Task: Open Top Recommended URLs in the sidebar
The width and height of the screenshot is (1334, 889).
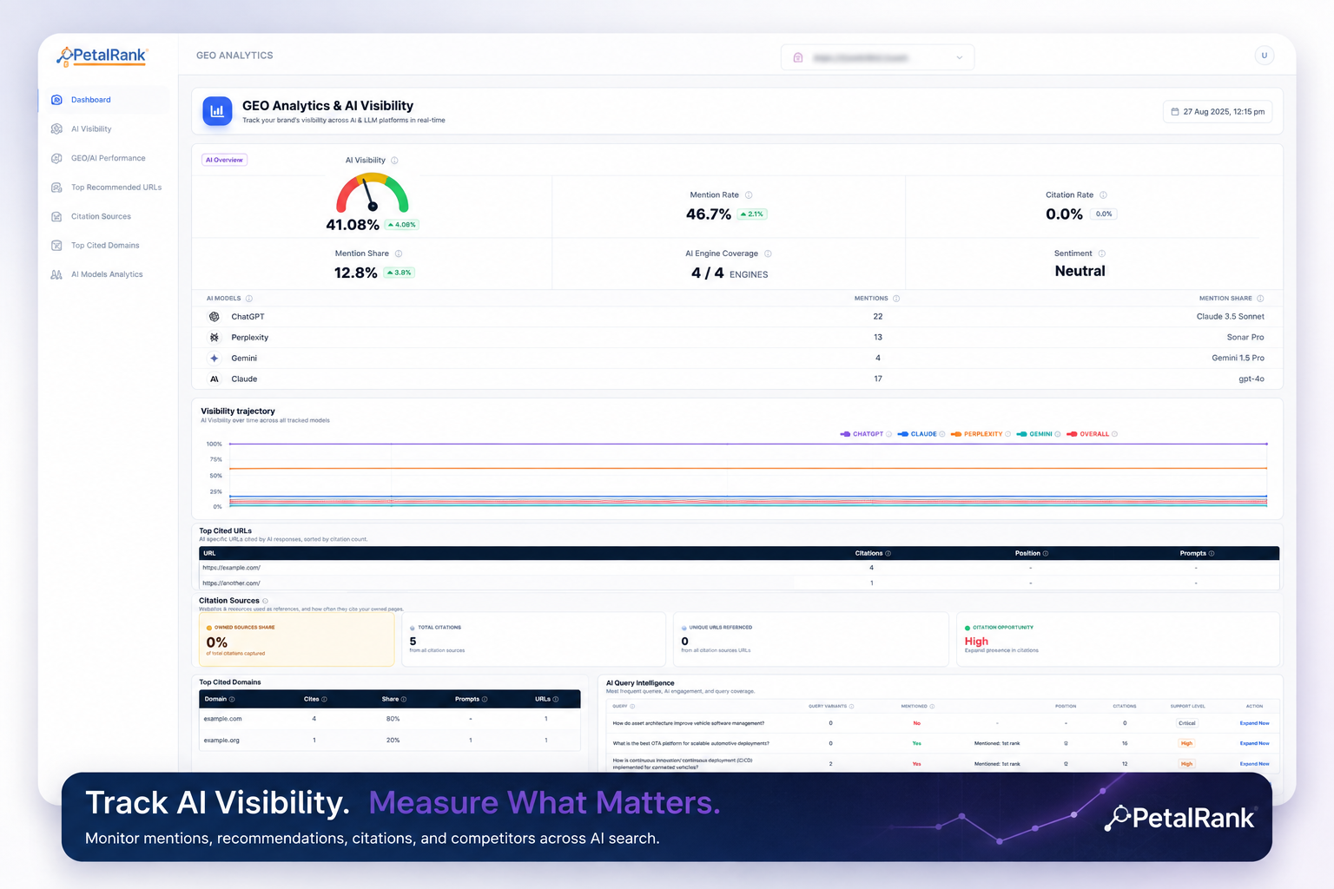Action: pos(104,188)
